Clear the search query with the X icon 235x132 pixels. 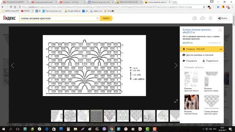pos(97,18)
